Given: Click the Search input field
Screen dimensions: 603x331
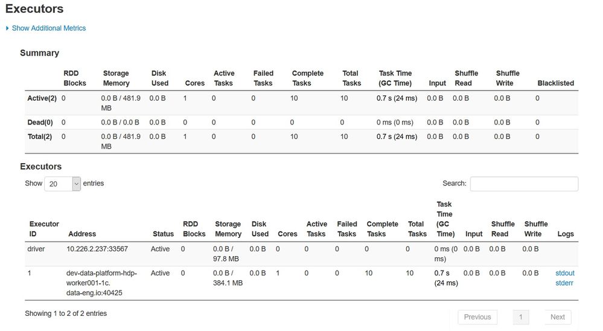Looking at the screenshot, I should coord(523,184).
